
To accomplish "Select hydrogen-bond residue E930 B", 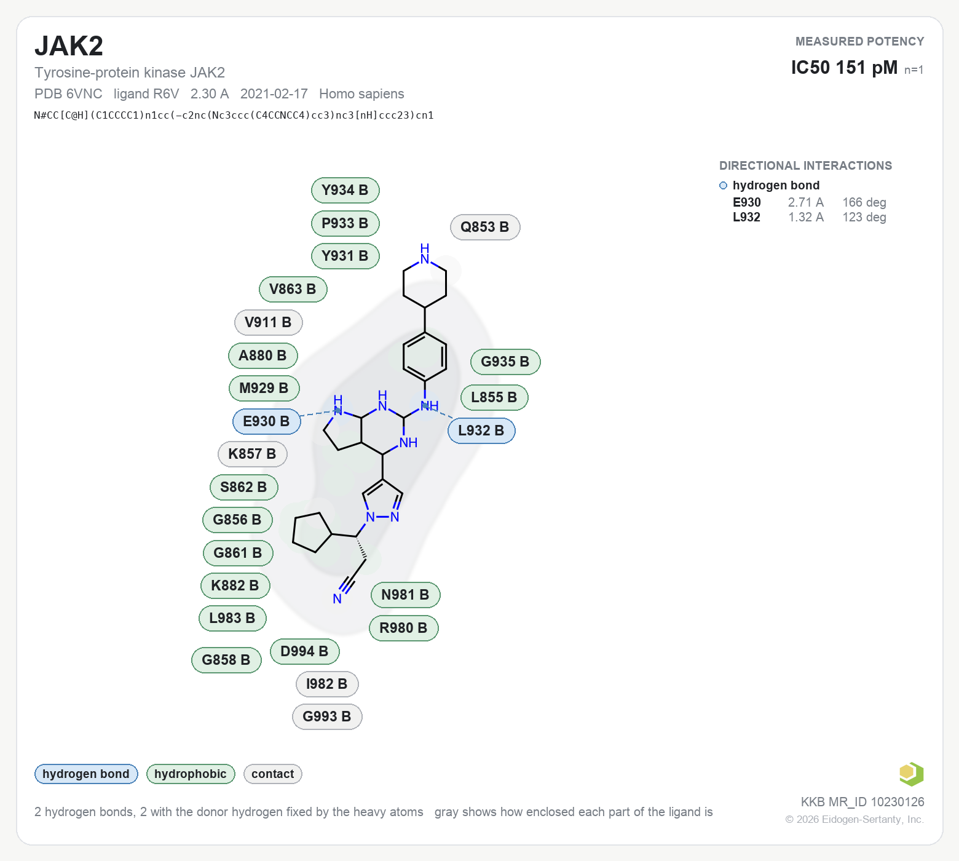I will pyautogui.click(x=266, y=421).
